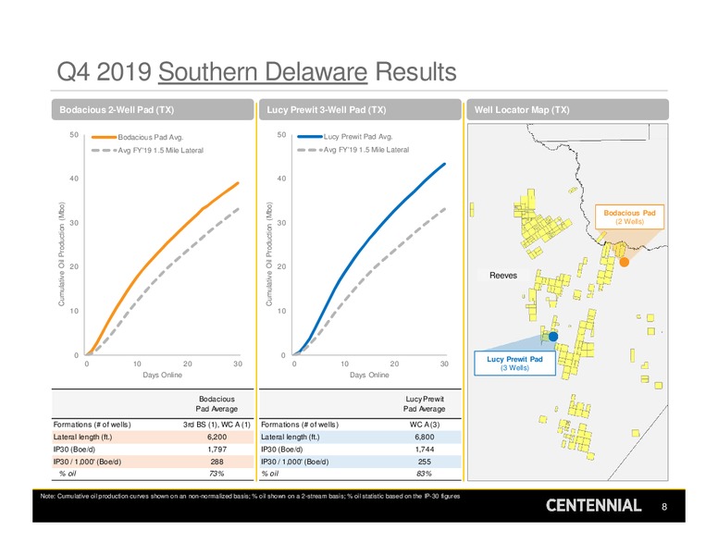Select the 'Lucy Prewit 3-Well Pad (TX)' header

[360, 110]
